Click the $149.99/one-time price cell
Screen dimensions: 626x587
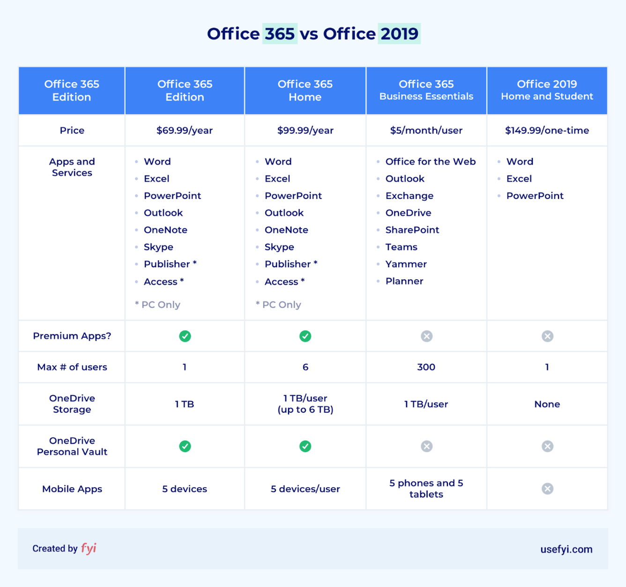tap(547, 131)
